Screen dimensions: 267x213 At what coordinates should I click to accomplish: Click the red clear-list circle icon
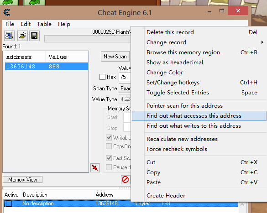coord(126,180)
